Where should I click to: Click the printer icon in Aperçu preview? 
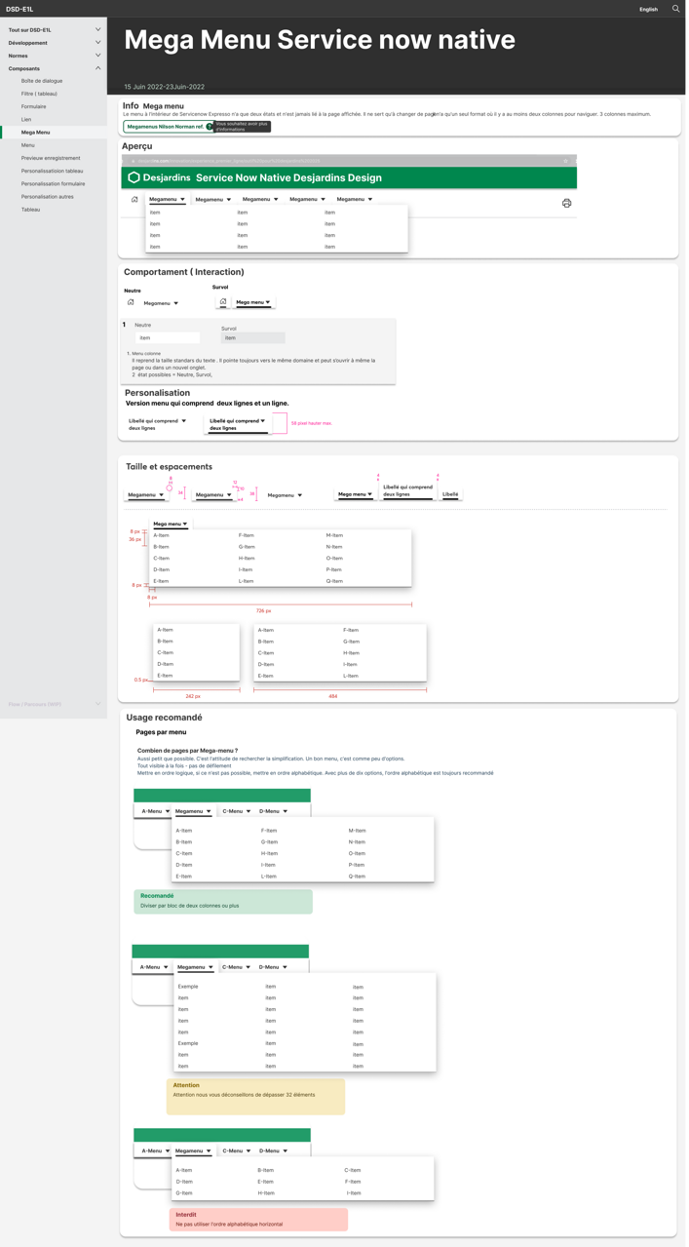tap(566, 203)
